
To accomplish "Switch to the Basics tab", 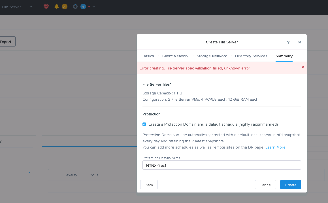I will pyautogui.click(x=148, y=56).
